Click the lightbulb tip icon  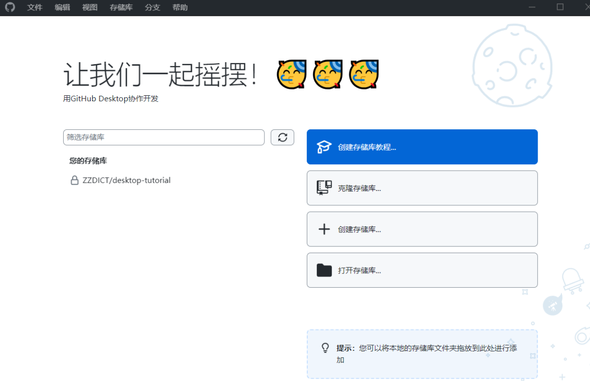[x=326, y=348]
